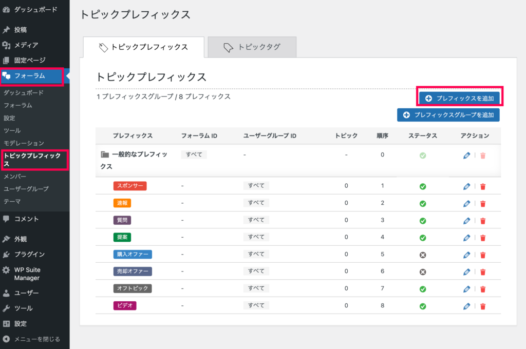Edit the スポンサー prefix with pencil icon

(x=466, y=186)
